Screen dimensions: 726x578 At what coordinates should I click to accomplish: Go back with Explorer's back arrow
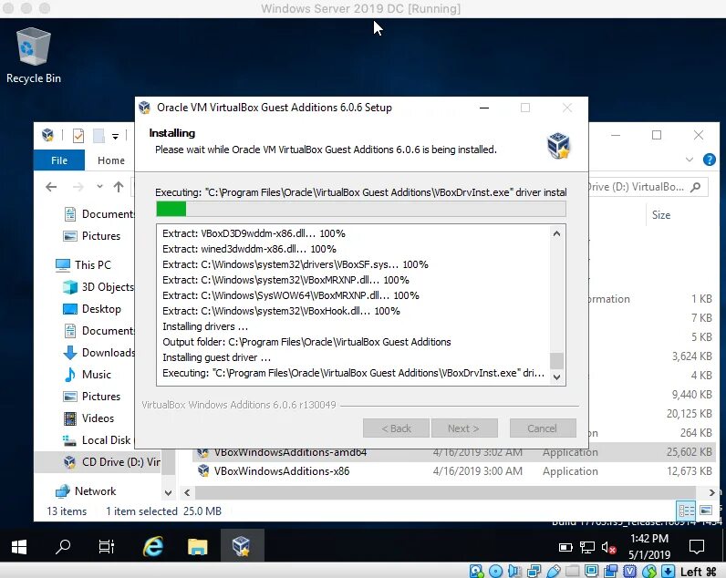[51, 187]
